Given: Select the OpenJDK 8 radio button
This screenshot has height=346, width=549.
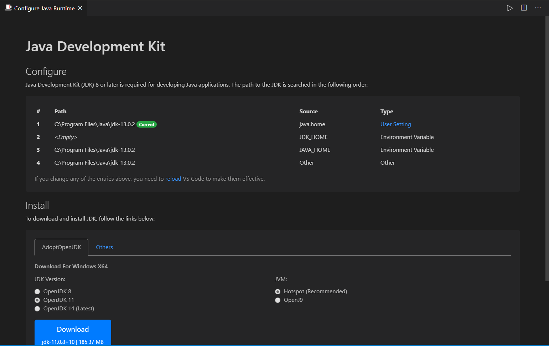Looking at the screenshot, I should point(37,291).
